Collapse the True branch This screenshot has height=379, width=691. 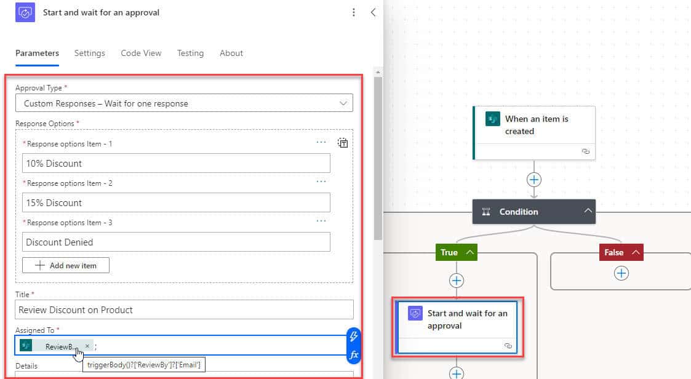(x=469, y=252)
